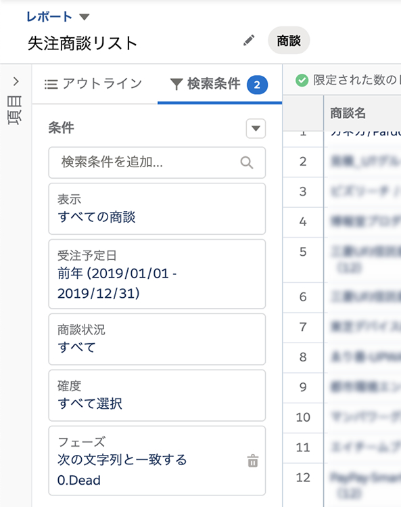Open the 商談状況 すべて filter

click(157, 339)
